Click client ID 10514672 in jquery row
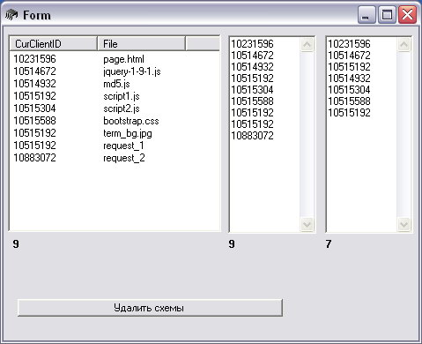The image size is (422, 344). (x=34, y=71)
